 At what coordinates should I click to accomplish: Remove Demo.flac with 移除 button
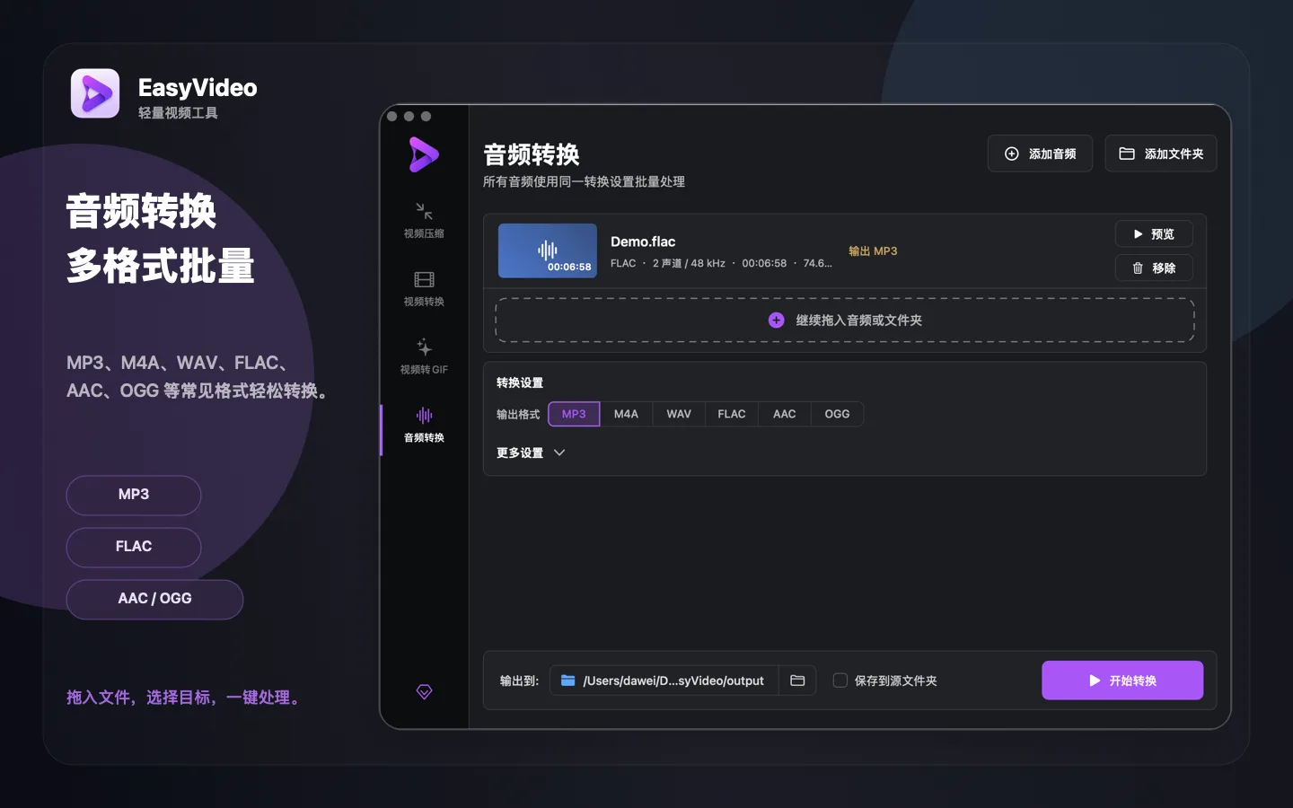[x=1154, y=268]
